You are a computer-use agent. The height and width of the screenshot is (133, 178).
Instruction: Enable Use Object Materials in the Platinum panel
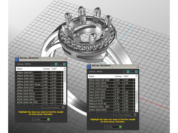125,115
